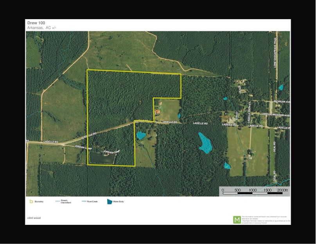Click the Jordan Camp label near pond
The image size is (316, 244).
(111, 151)
